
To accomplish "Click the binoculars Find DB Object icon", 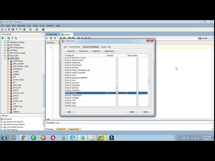I will click(43, 29).
